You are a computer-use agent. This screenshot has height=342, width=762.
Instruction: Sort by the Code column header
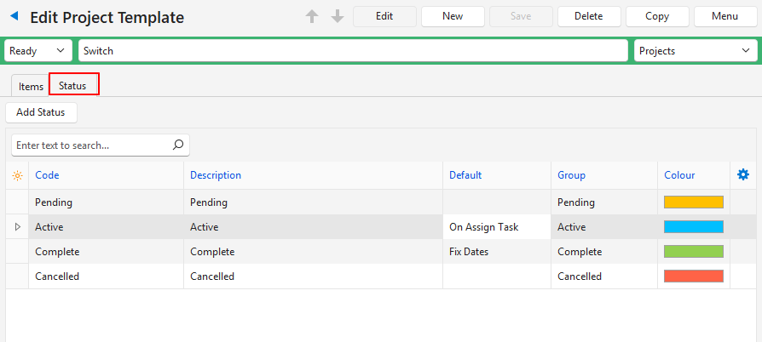point(47,175)
